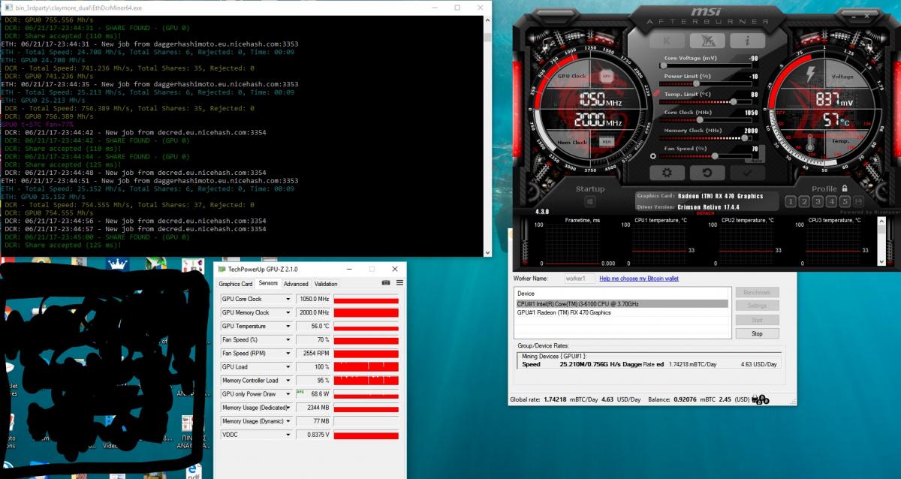Adjust the Core Clock slider
Screen dimensions: 901x479
pos(704,120)
